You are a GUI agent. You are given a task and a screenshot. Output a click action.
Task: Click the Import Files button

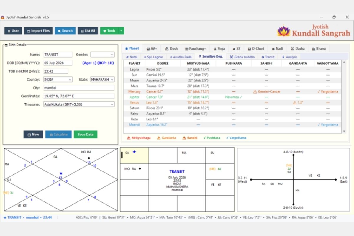38,31
